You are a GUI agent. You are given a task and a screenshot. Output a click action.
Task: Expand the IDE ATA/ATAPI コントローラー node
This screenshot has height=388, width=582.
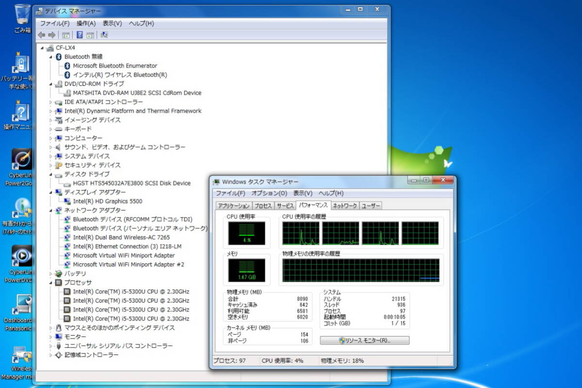[x=51, y=102]
